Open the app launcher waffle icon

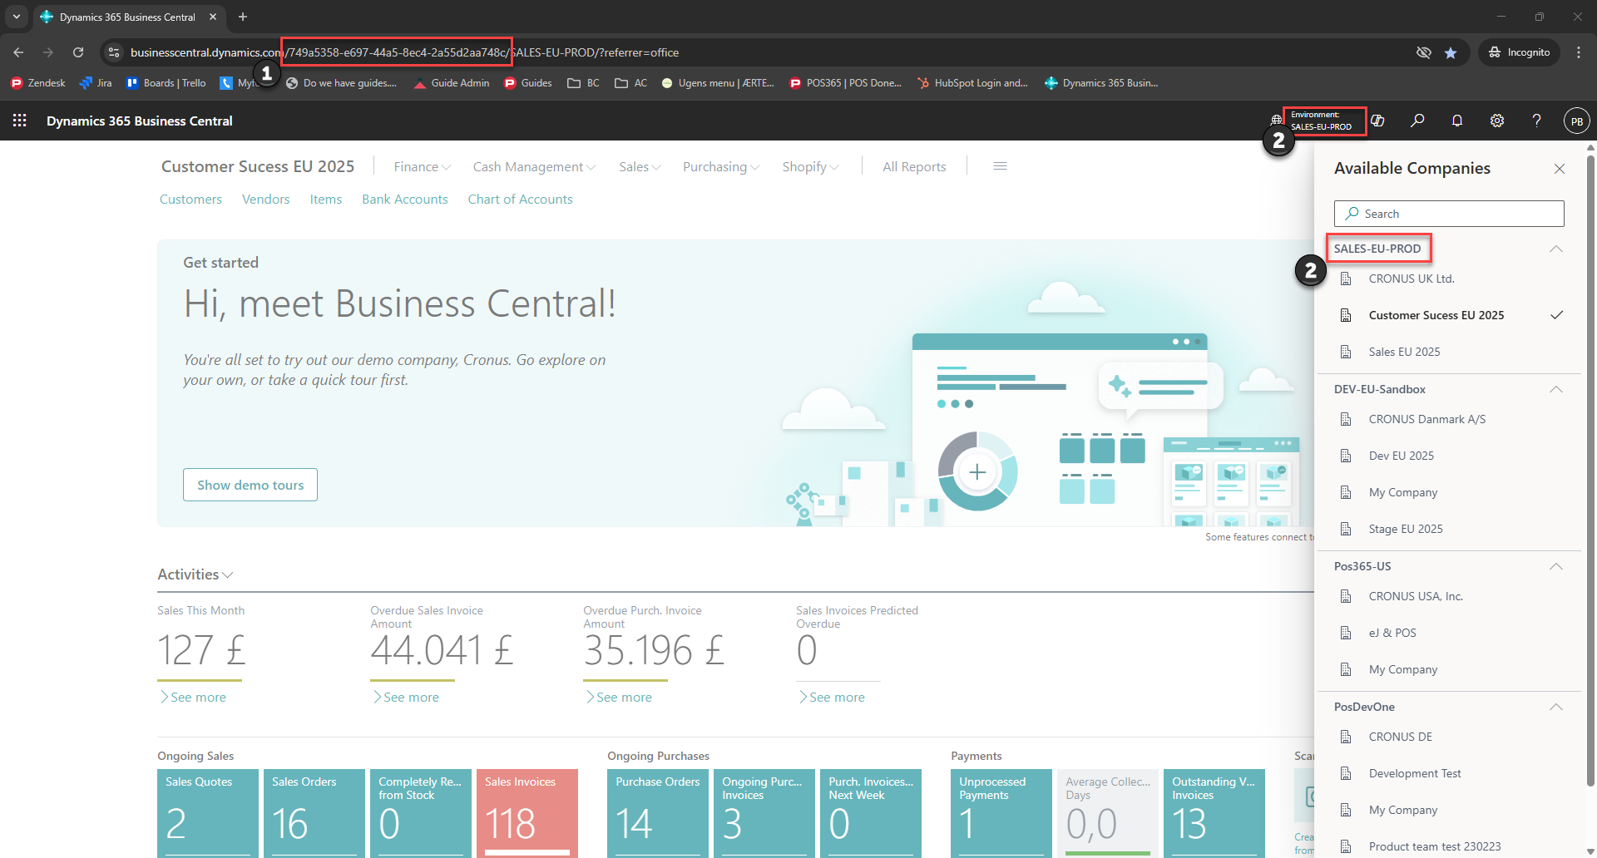pos(20,121)
